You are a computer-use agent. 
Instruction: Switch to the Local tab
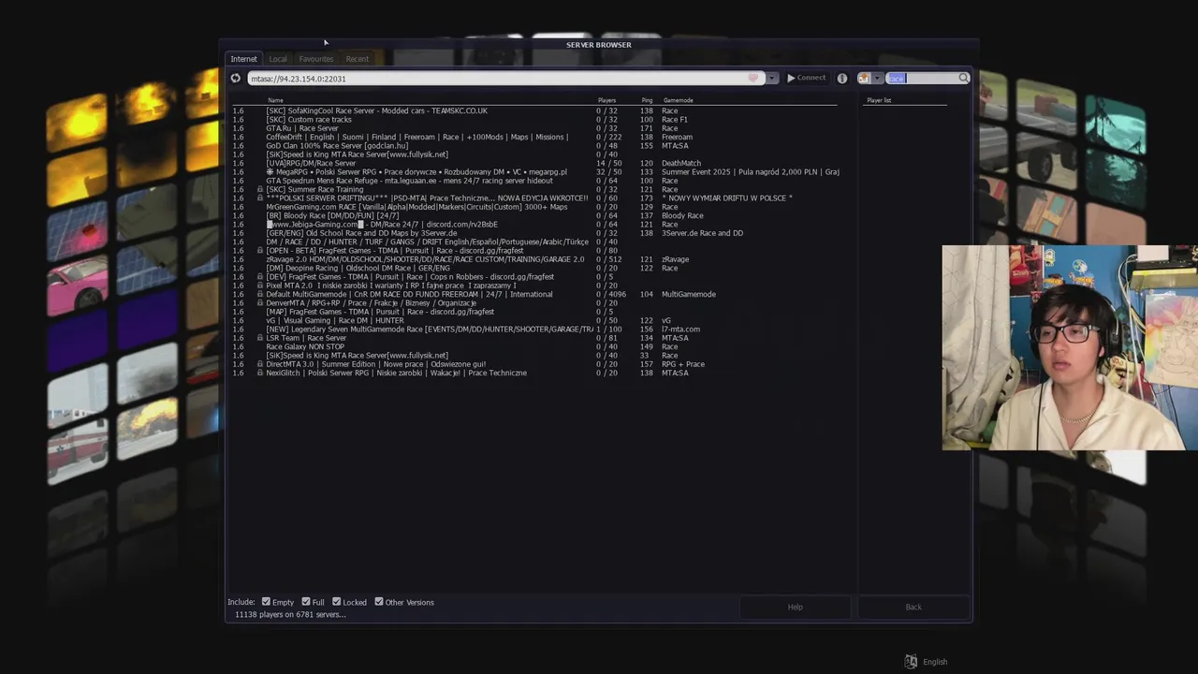[278, 59]
